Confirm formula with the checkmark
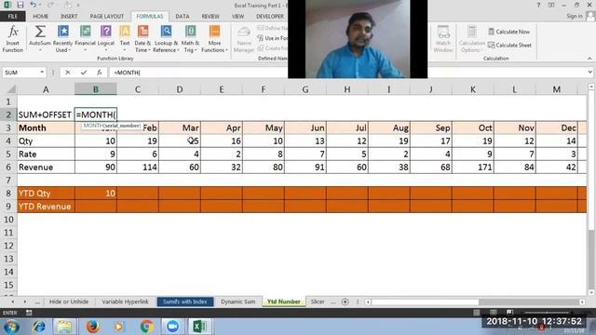596x335 pixels. (84, 73)
